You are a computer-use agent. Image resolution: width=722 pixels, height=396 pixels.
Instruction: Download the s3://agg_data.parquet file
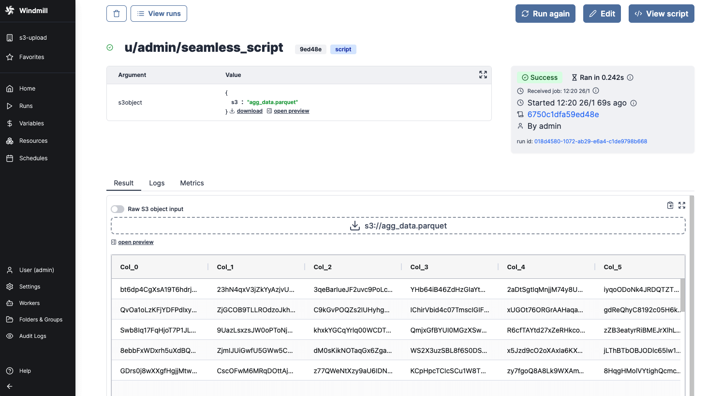[x=398, y=226]
